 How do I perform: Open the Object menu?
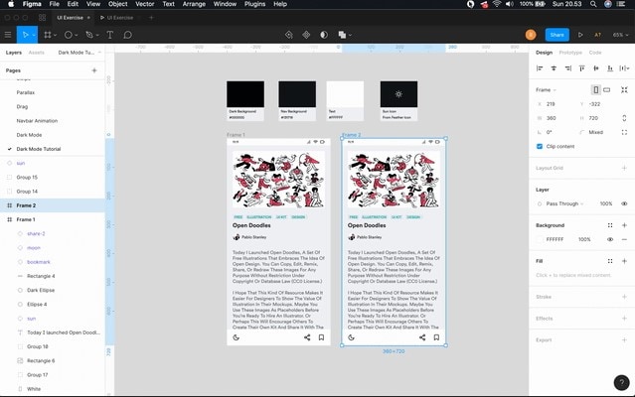[x=118, y=4]
